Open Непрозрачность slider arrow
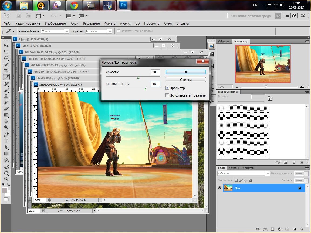311x233 pixels. coord(306,173)
